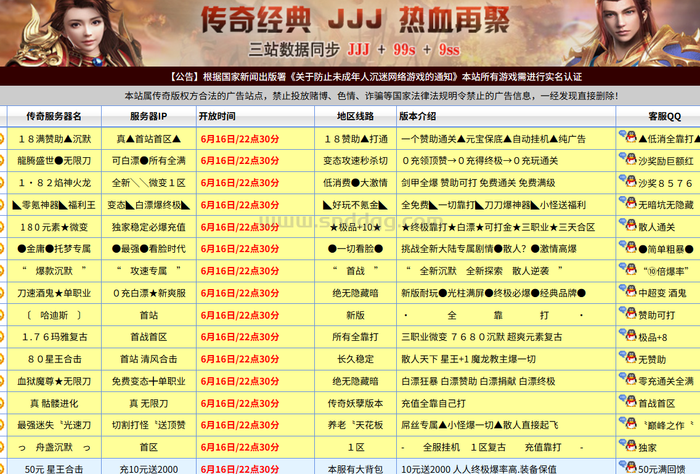The height and width of the screenshot is (474, 700).
Task: Click the 传奇服务器名 column header
Action: pyautogui.click(x=54, y=116)
